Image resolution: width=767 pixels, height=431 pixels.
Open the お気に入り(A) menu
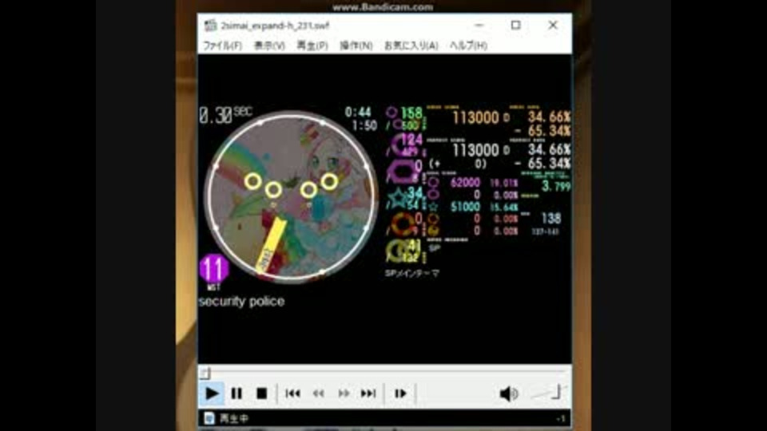click(411, 45)
